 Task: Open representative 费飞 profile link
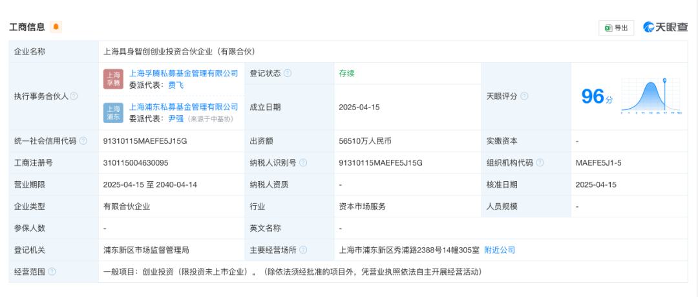click(176, 85)
